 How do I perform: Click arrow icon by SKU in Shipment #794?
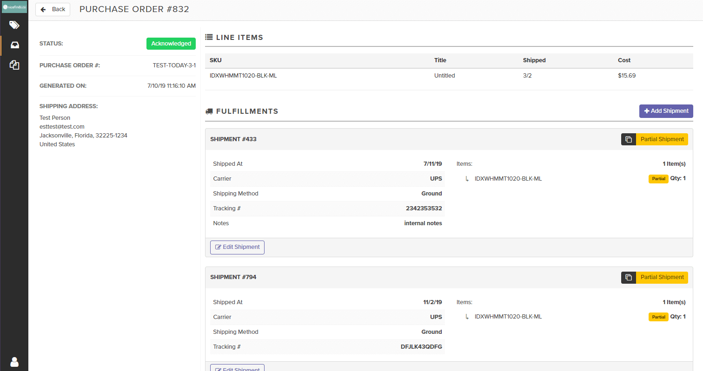467,317
